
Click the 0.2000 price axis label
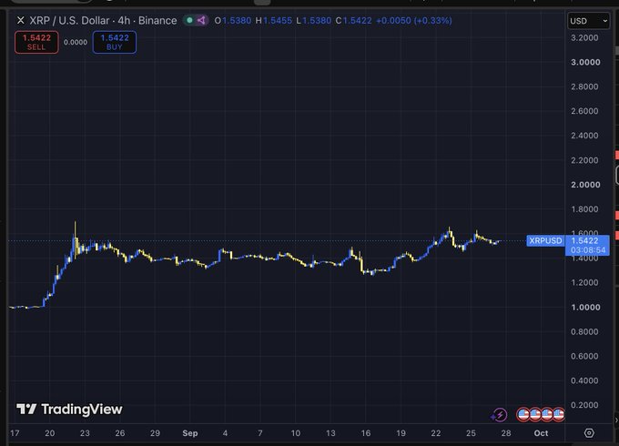[x=584, y=405]
